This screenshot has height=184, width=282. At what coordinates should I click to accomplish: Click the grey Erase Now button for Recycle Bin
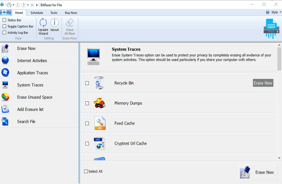(x=263, y=83)
